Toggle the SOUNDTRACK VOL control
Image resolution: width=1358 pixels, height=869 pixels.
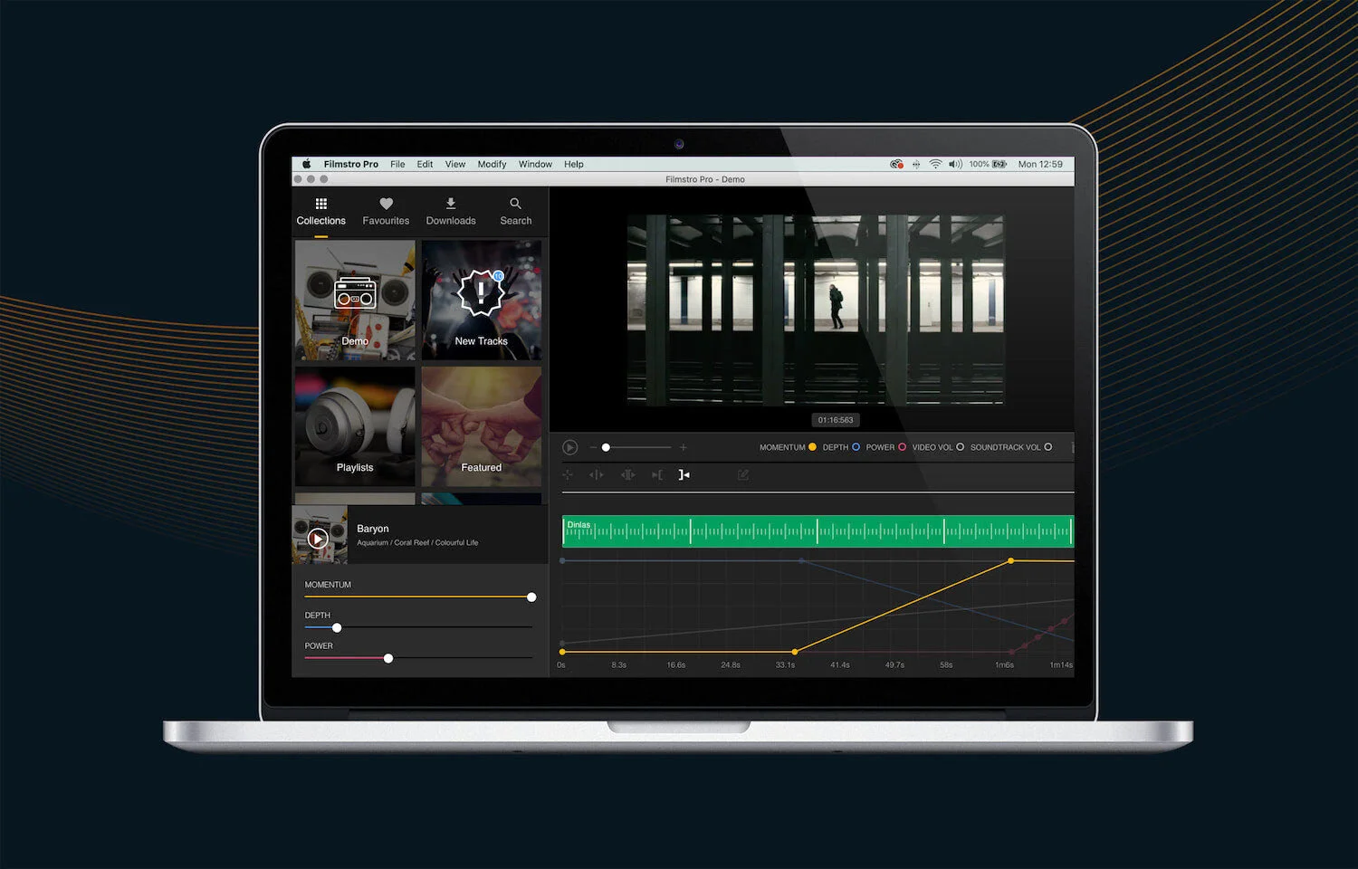click(1050, 447)
